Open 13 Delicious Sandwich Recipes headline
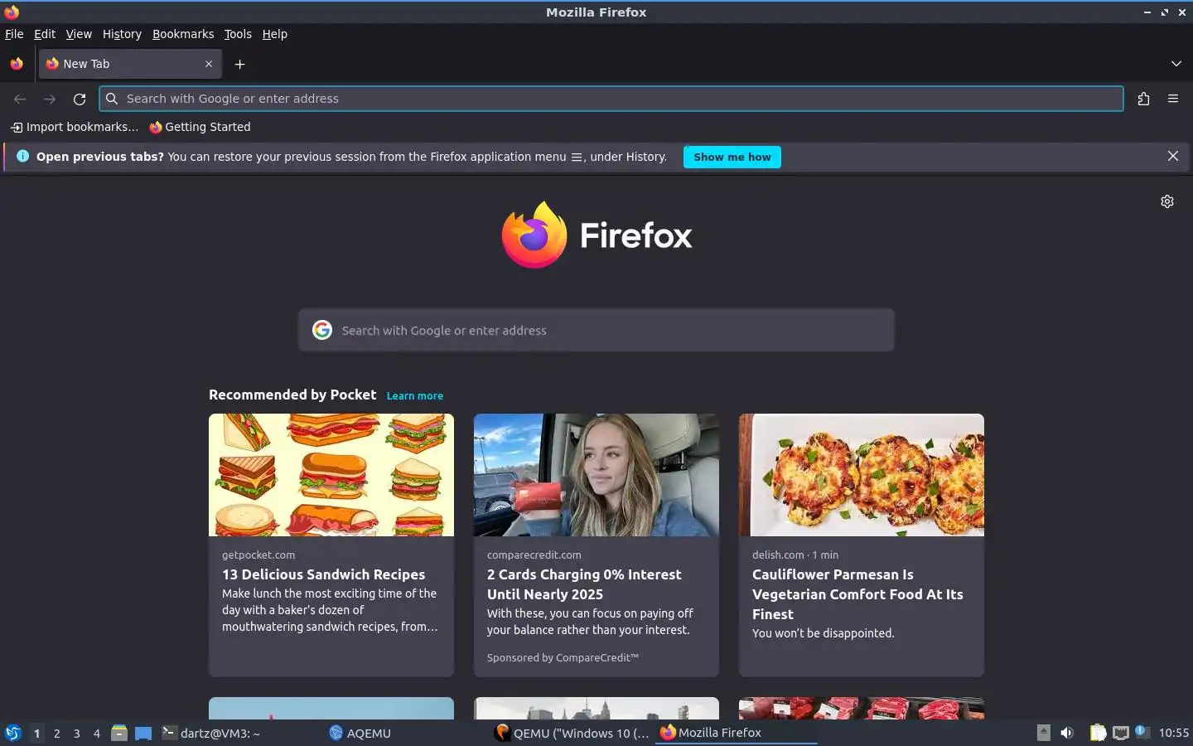Screen dimensions: 1193x746 [x=323, y=574]
